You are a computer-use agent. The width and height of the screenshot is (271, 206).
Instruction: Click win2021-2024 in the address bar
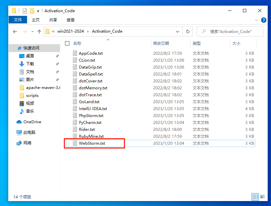pos(71,31)
